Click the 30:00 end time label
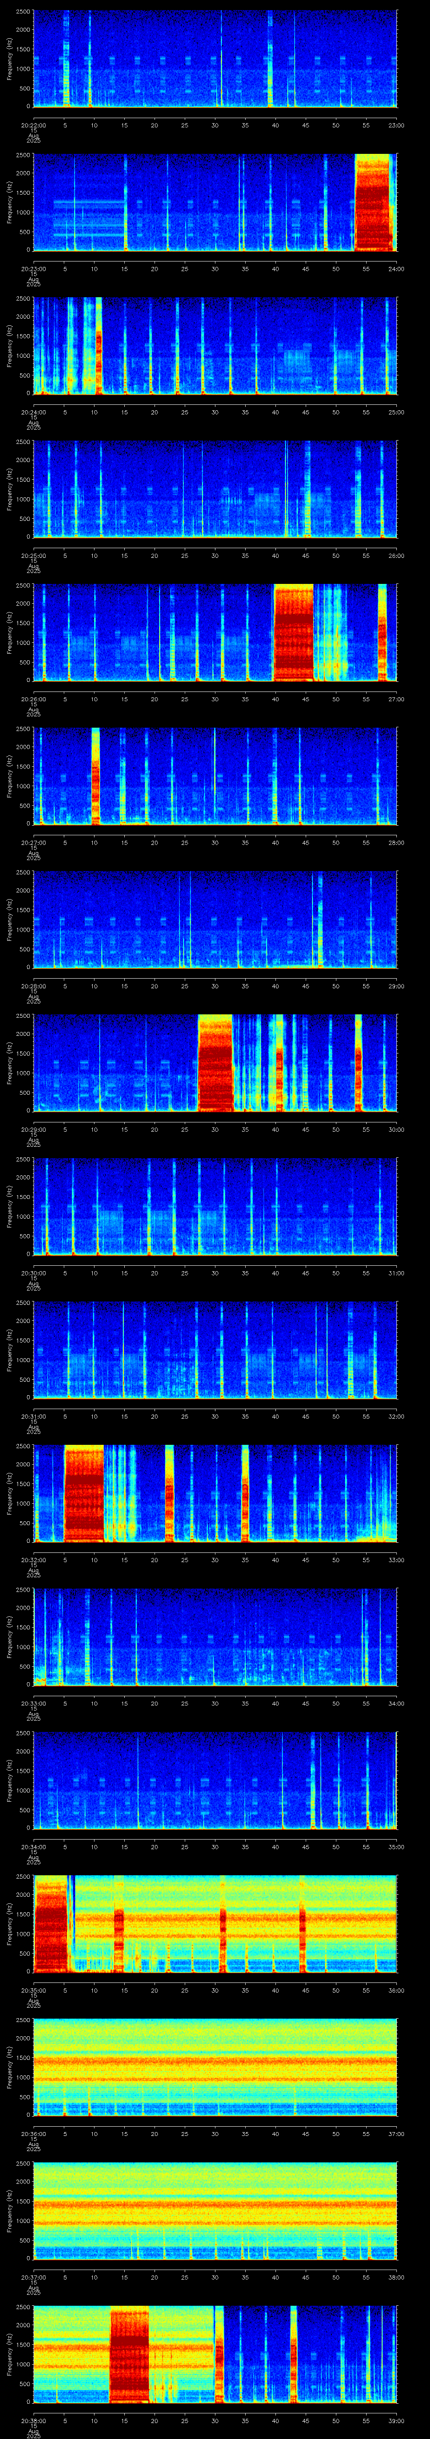The width and height of the screenshot is (430, 2439). point(396,1129)
